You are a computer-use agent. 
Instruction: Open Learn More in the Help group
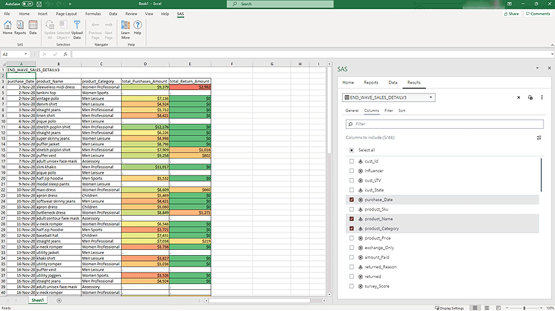(126, 30)
